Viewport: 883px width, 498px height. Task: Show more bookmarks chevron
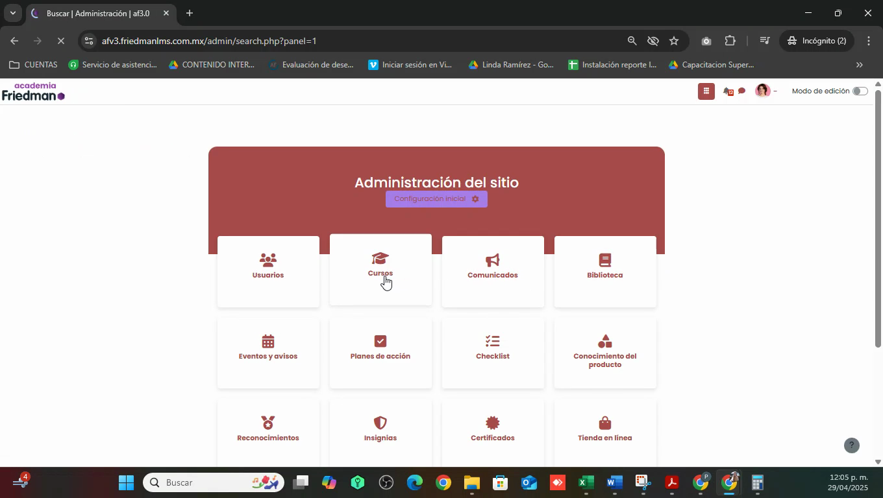pos(860,65)
